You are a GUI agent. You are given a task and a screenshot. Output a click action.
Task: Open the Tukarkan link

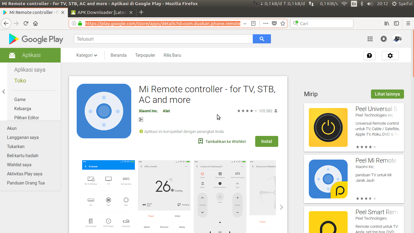16,147
